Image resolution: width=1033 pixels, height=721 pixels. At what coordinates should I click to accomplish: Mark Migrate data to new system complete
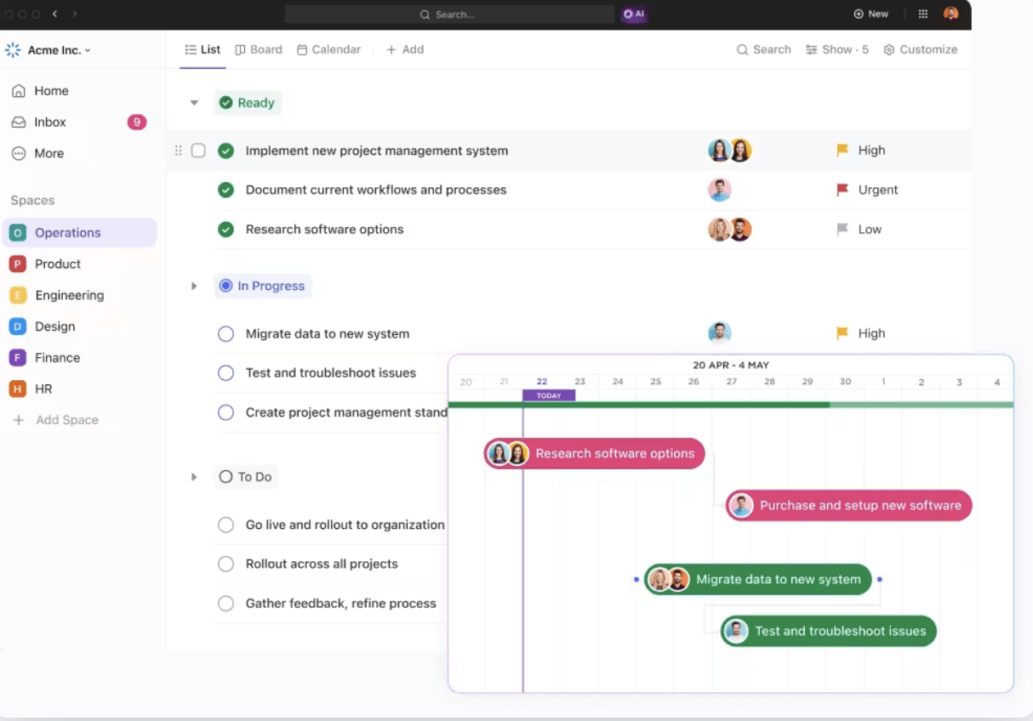coord(225,334)
